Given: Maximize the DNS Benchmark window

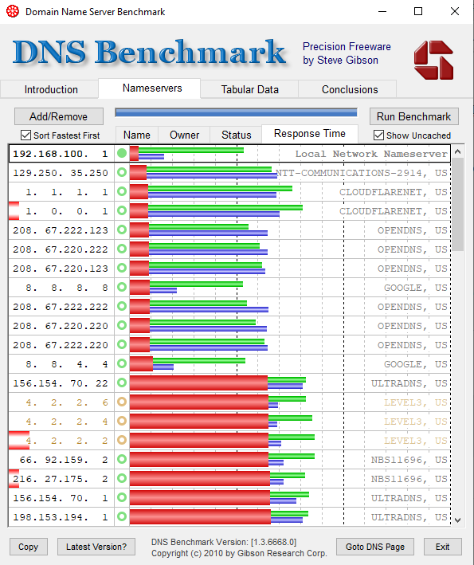Looking at the screenshot, I should click(418, 11).
